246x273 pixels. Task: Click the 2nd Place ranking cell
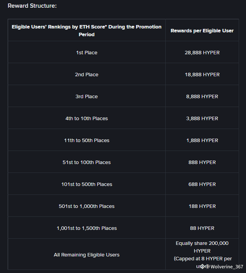[x=86, y=74]
